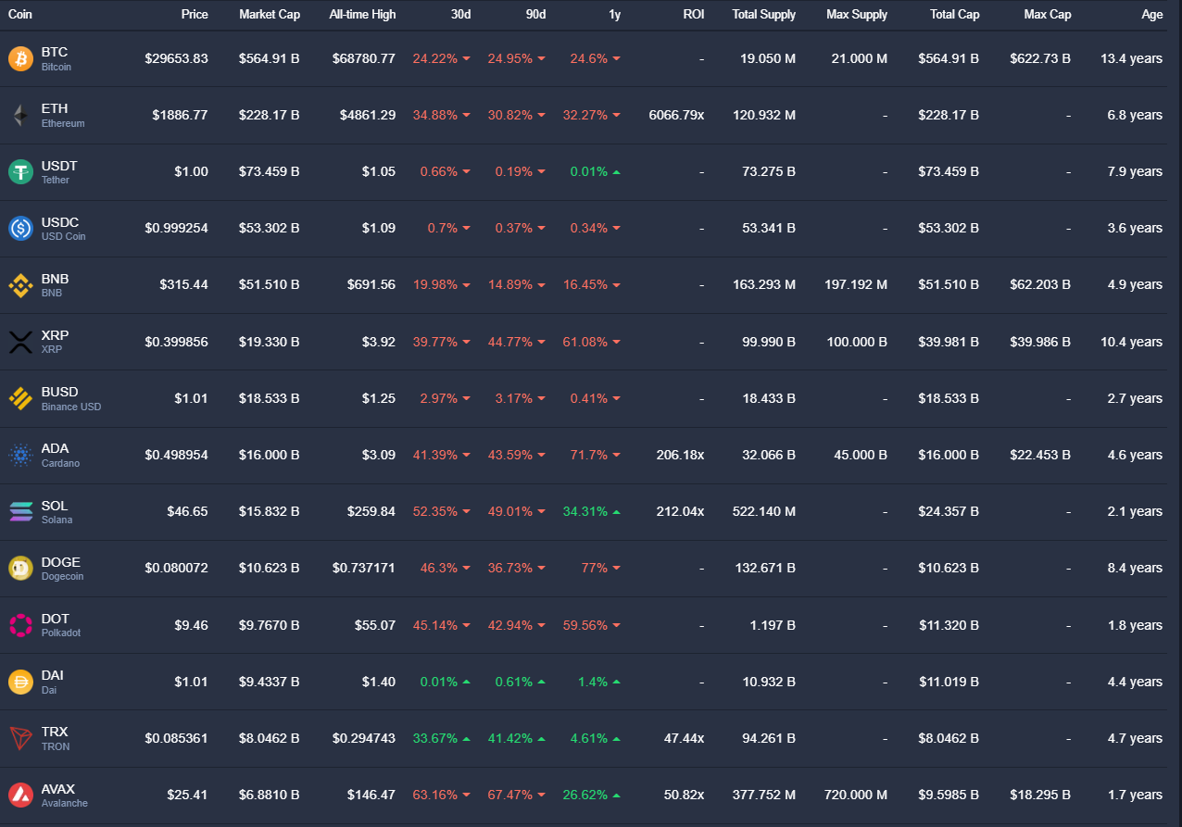Sort by the Coin column header
Image resolution: width=1182 pixels, height=827 pixels.
(20, 15)
